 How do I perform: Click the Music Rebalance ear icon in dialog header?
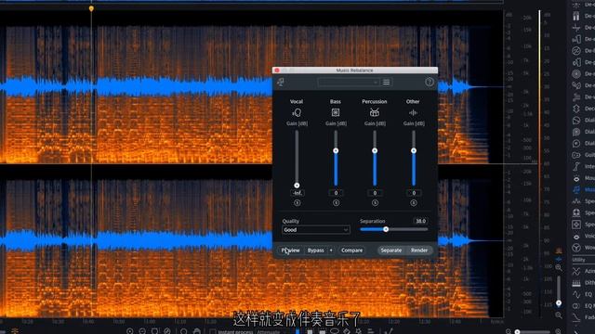(x=281, y=82)
